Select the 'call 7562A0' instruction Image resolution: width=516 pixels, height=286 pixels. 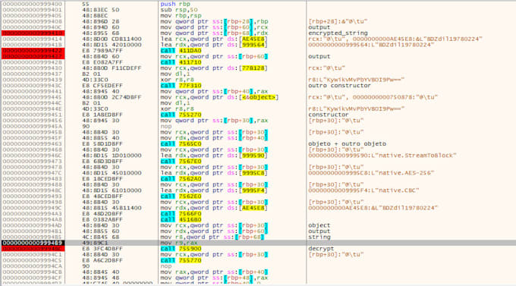pyautogui.click(x=181, y=179)
